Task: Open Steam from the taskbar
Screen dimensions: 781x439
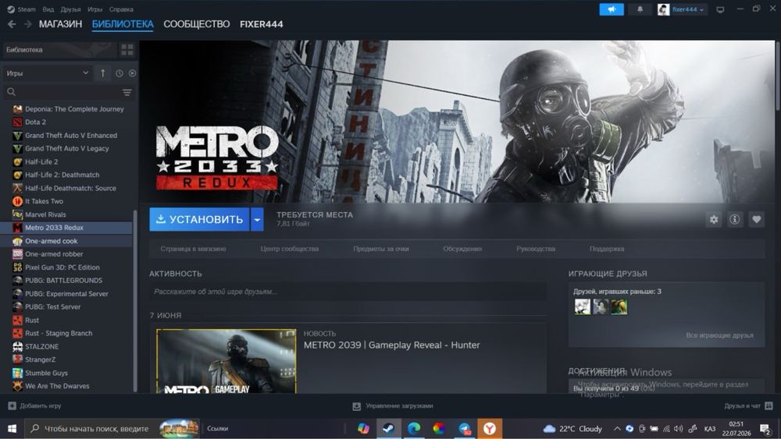Action: pyautogui.click(x=388, y=428)
